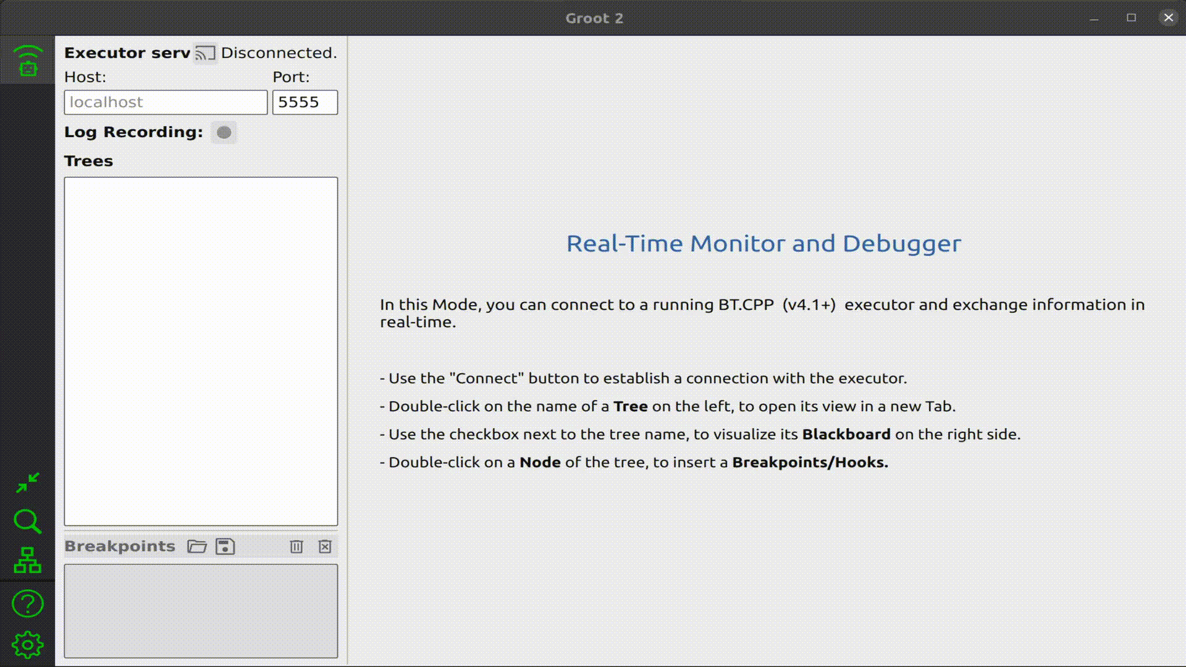The image size is (1186, 667).
Task: Click the Host input field
Action: coord(166,103)
